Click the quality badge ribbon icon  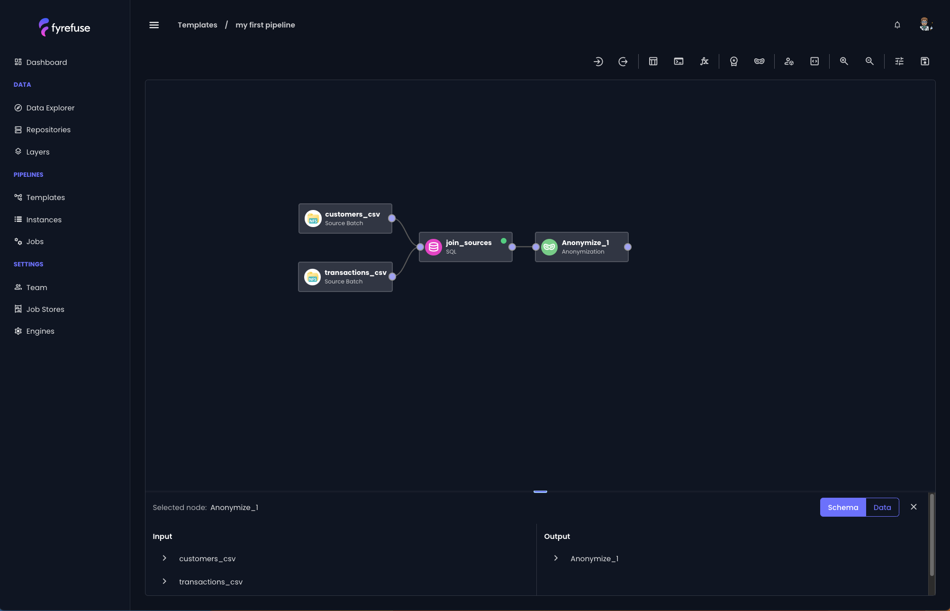tap(733, 61)
